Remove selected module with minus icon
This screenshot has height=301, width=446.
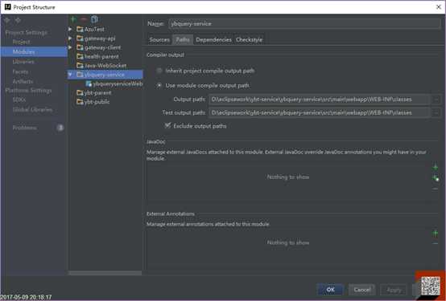(x=84, y=19)
